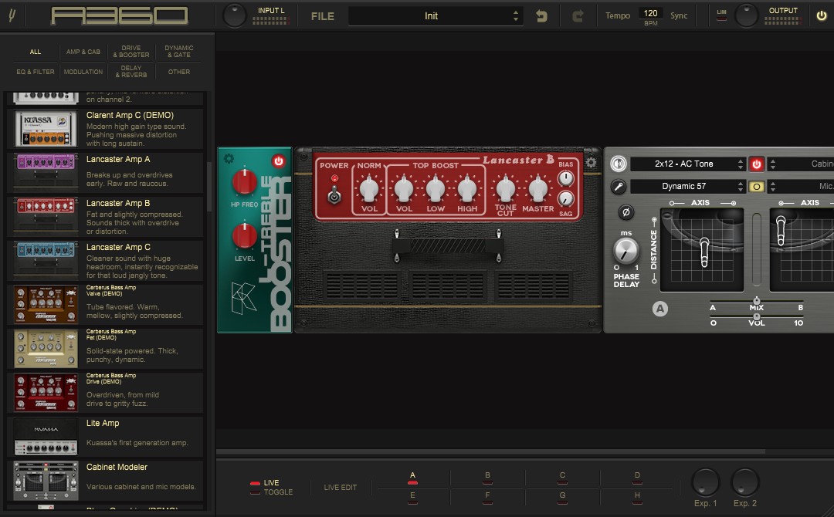Click the PHASE DELAY ms knob

[626, 251]
